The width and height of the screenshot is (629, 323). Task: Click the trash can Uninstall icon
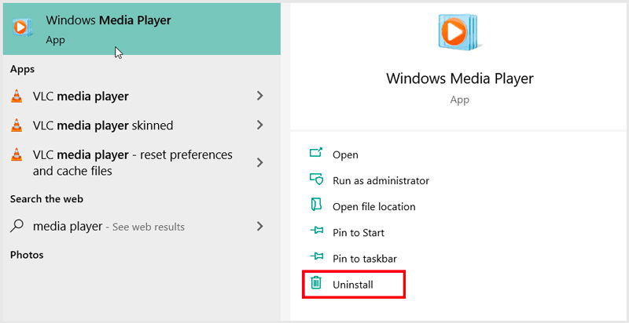(316, 284)
